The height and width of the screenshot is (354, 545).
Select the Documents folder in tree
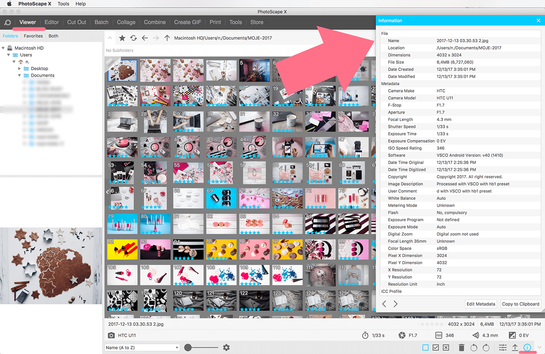(x=43, y=75)
